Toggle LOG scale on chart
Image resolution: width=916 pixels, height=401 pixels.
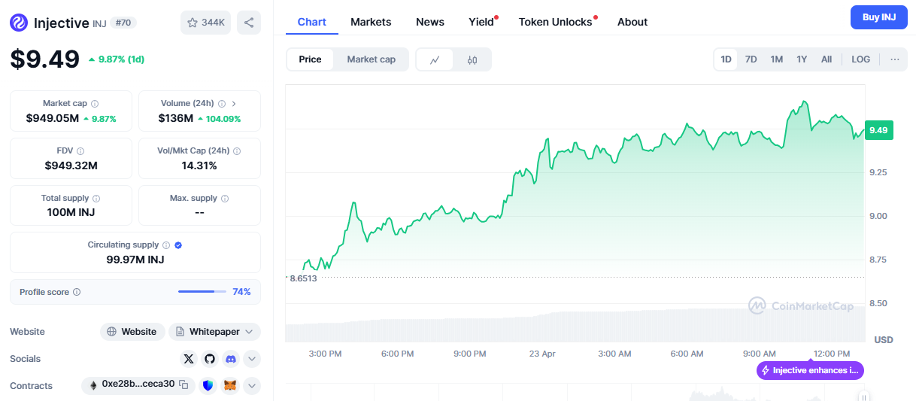coord(861,59)
